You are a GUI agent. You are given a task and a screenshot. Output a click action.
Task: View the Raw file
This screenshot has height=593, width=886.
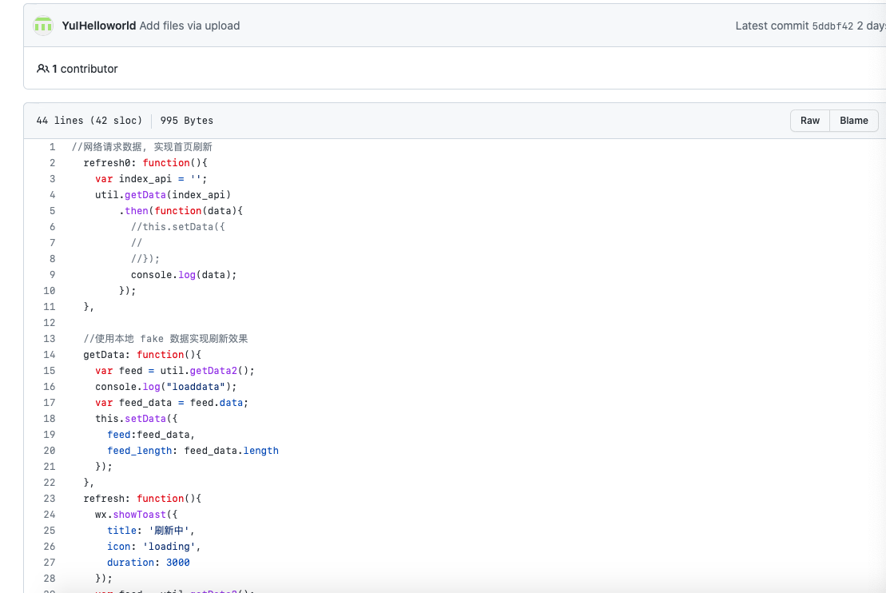pyautogui.click(x=810, y=121)
